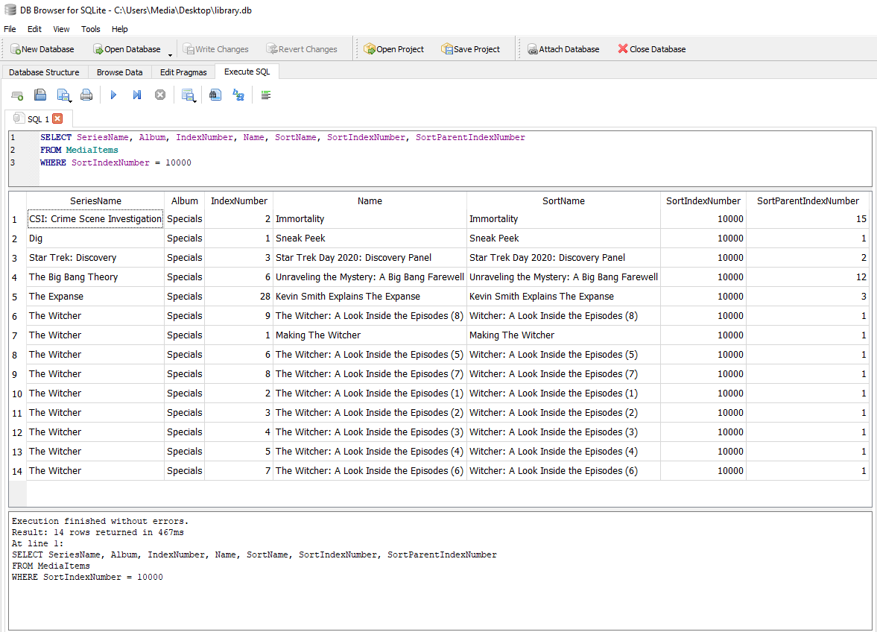This screenshot has height=632, width=877.
Task: Print the SQL editor contents
Action: (x=86, y=95)
